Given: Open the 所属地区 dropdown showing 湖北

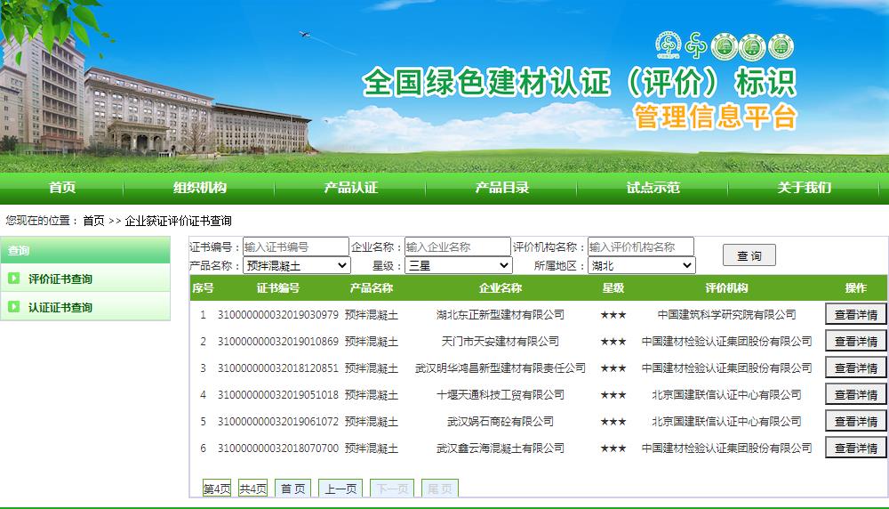Looking at the screenshot, I should (x=641, y=265).
